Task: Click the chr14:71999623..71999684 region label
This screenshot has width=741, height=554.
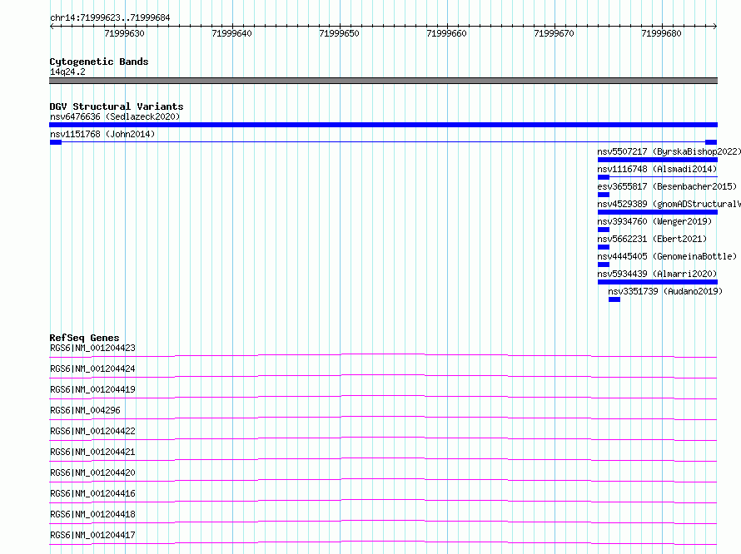Action: tap(110, 18)
